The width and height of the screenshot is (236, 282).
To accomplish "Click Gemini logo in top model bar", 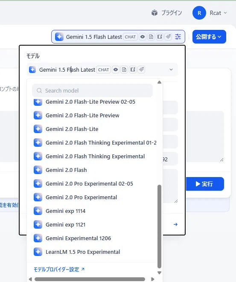I will (x=59, y=37).
